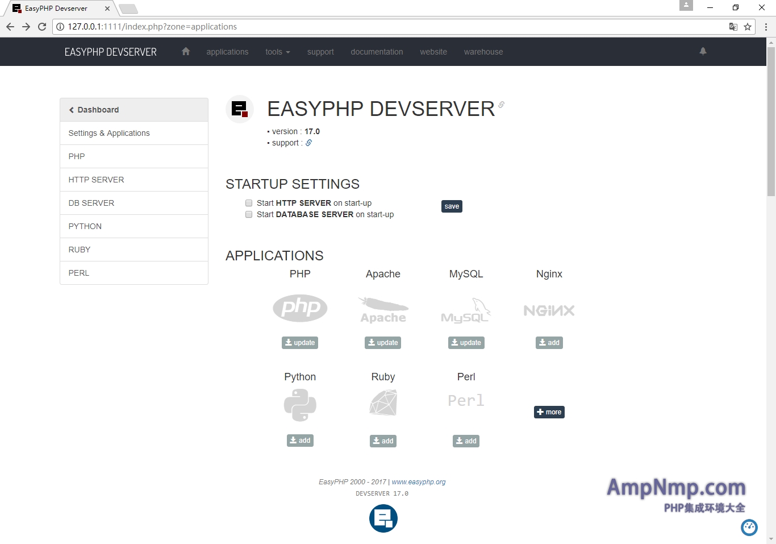Collapse sidebar via Dashboard chevron
776x544 pixels.
point(72,110)
